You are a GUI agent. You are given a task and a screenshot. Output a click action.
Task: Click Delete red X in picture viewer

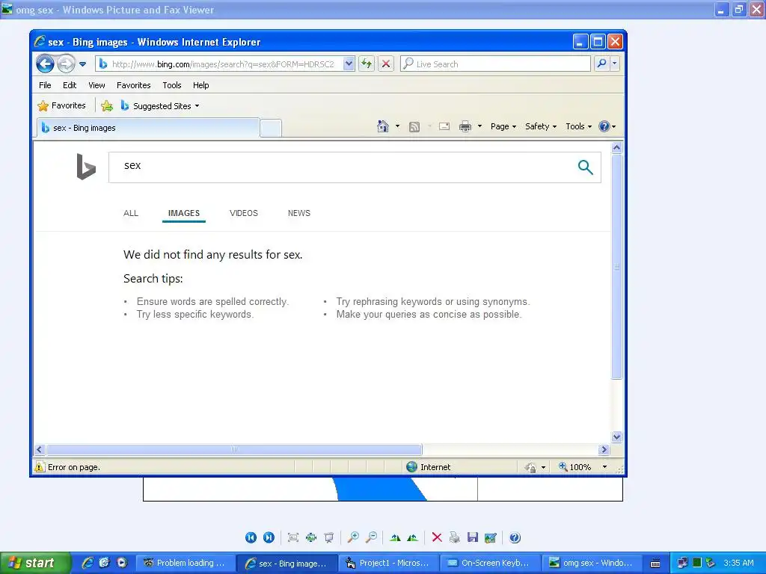click(437, 537)
